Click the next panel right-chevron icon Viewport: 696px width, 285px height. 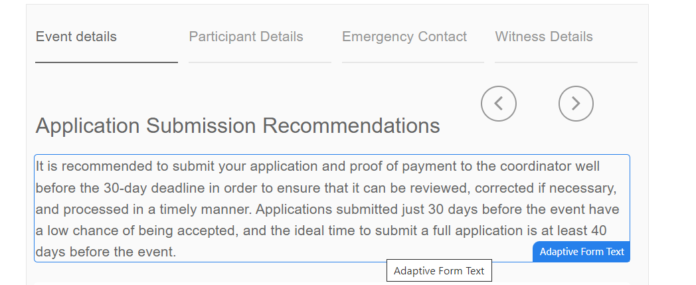(576, 104)
